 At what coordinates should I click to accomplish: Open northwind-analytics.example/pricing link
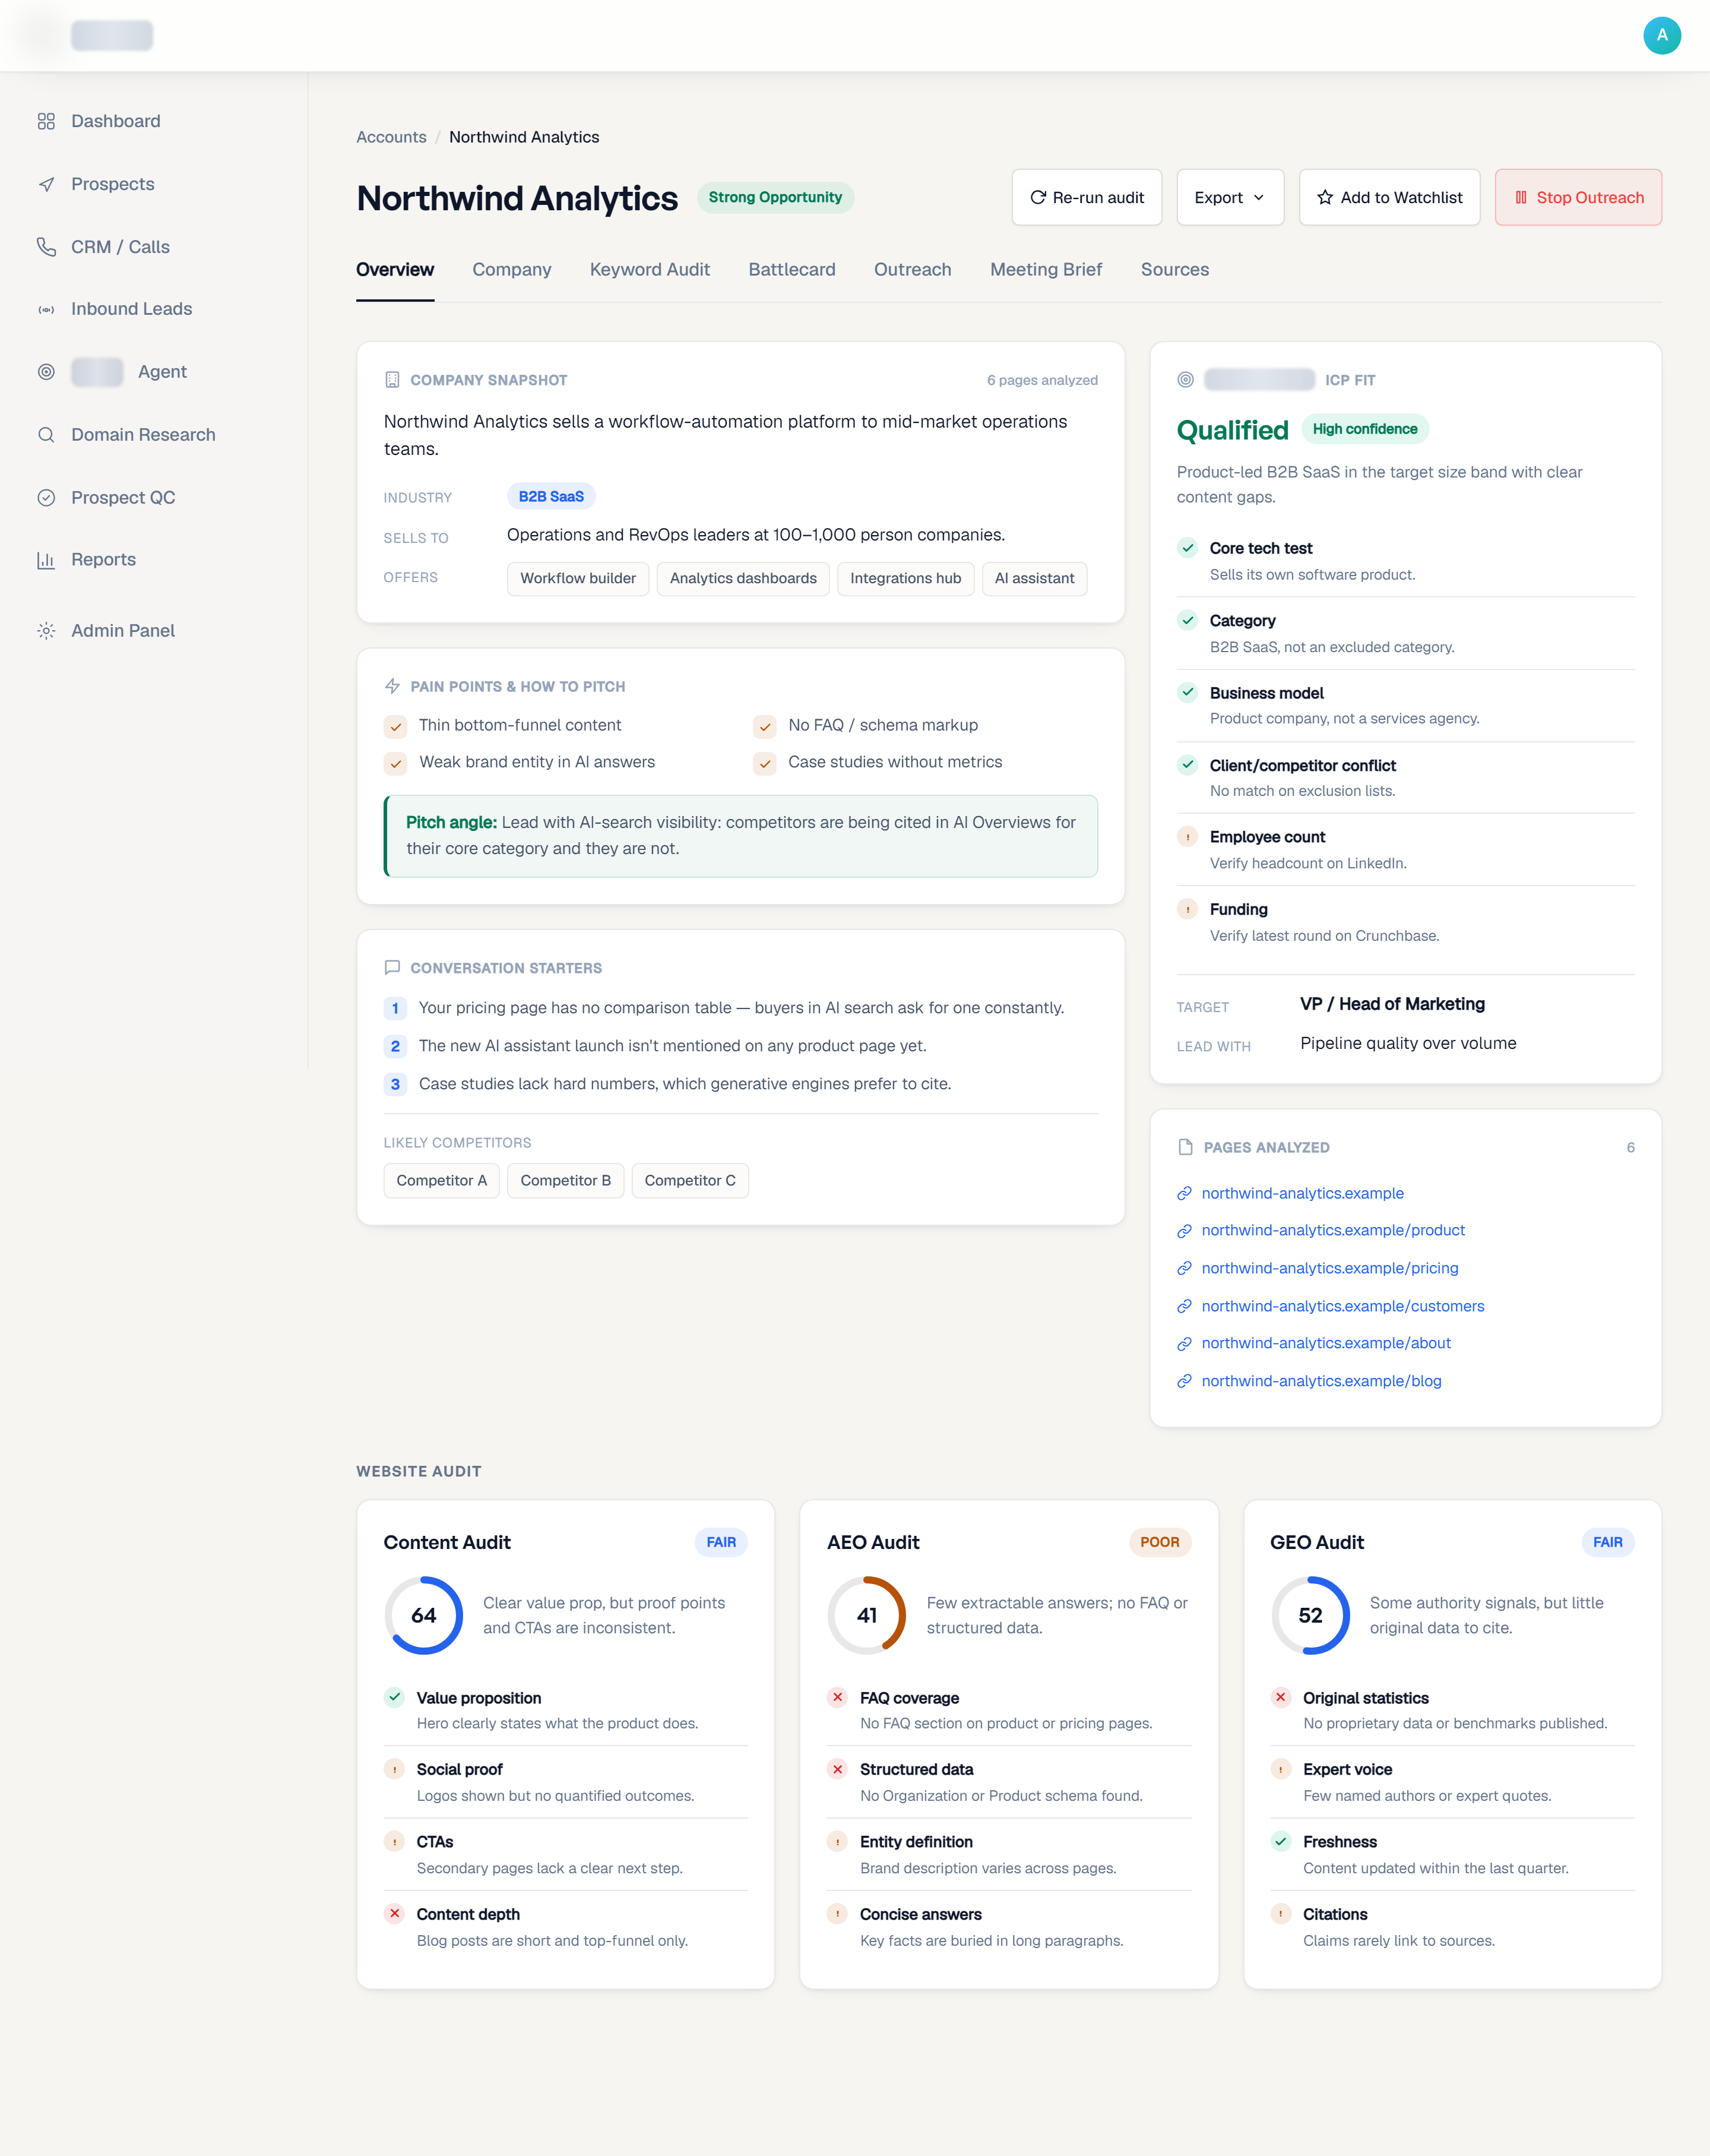[x=1329, y=1268]
